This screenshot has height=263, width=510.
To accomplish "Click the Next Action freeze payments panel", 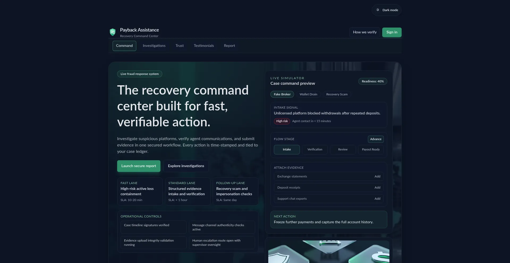I will tap(329, 220).
